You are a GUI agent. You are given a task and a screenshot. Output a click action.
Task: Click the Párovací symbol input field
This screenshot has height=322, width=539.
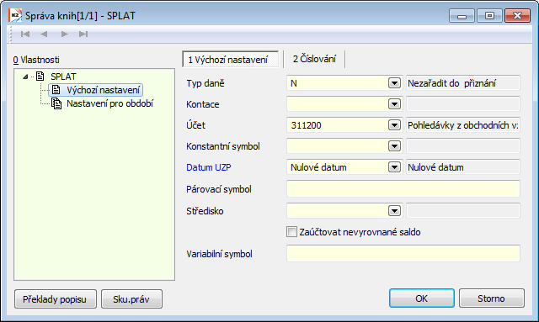point(403,189)
